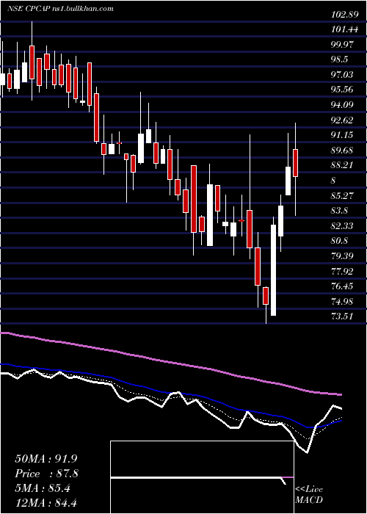Click the 85.27 price axis label
This screenshot has height=514, width=367.
tap(342, 196)
